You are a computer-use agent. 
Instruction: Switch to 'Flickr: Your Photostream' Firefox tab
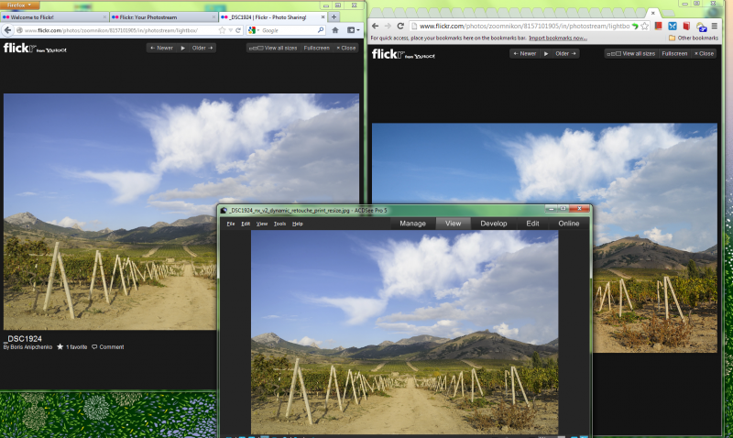[x=164, y=17]
